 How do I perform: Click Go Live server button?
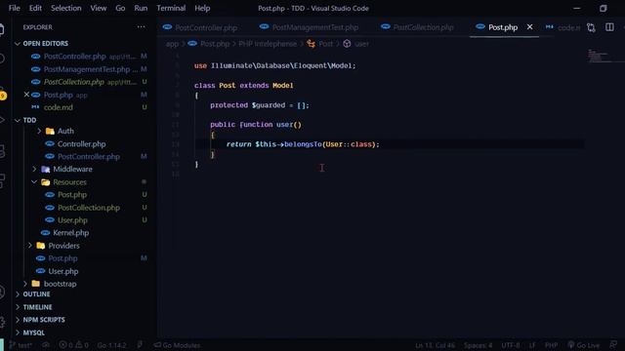tap(584, 345)
